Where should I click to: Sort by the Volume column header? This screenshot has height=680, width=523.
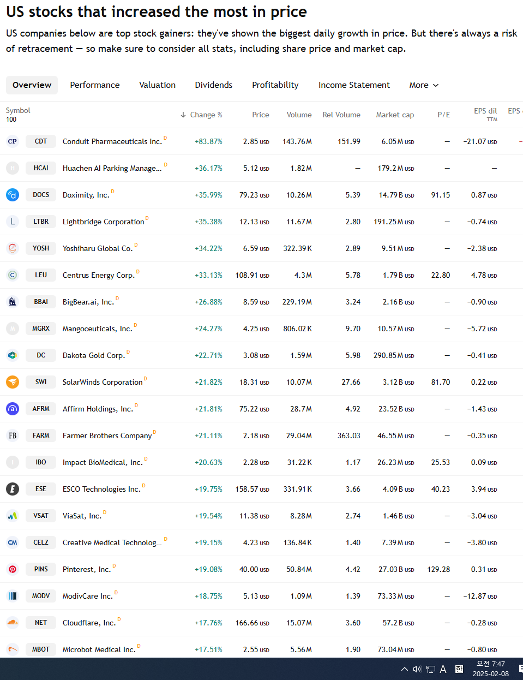[x=299, y=115]
